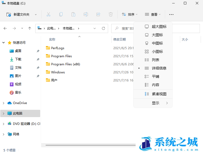Viewport: 203px width, 153px height.
Task: Open the 查看 view dropdown
Action: point(153,14)
